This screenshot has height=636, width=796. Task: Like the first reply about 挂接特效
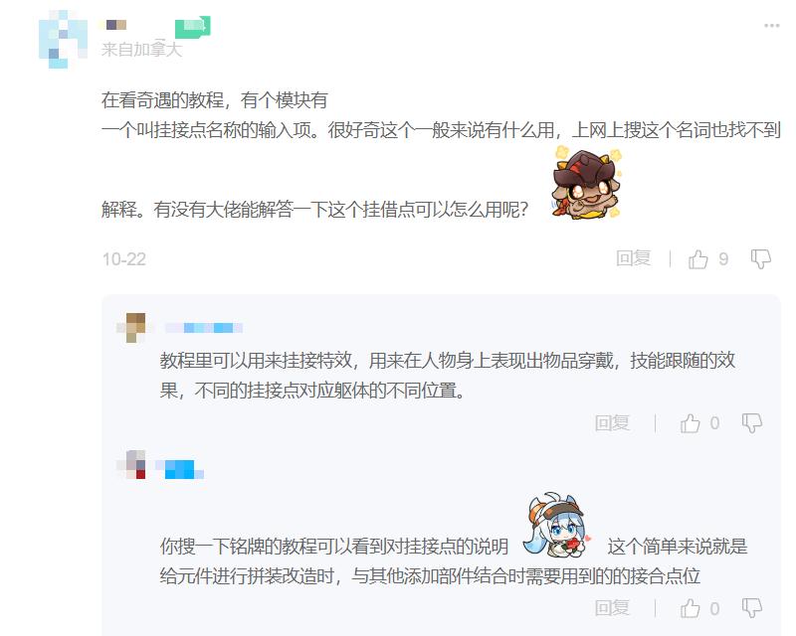tap(690, 423)
